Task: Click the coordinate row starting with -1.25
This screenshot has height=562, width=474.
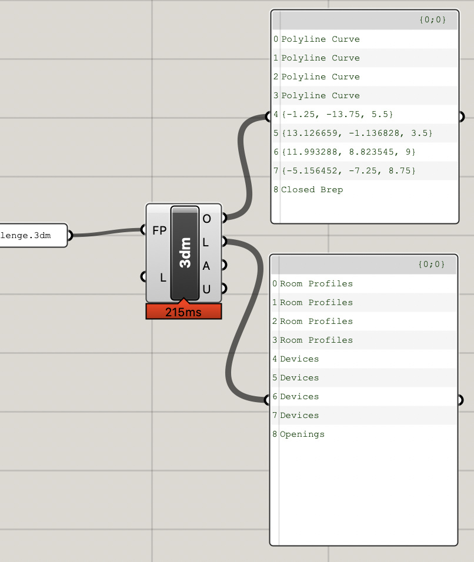Action: click(335, 114)
